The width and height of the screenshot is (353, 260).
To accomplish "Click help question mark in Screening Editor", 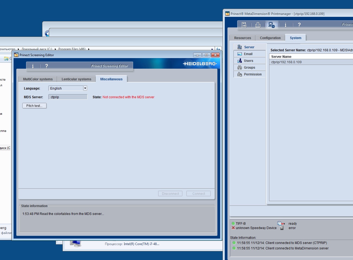I will [46, 66].
